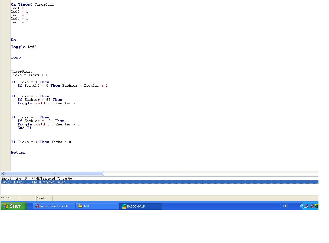329x243 pixels.
Task: Click the 'Loop' keyword in the code
Action: (16, 57)
